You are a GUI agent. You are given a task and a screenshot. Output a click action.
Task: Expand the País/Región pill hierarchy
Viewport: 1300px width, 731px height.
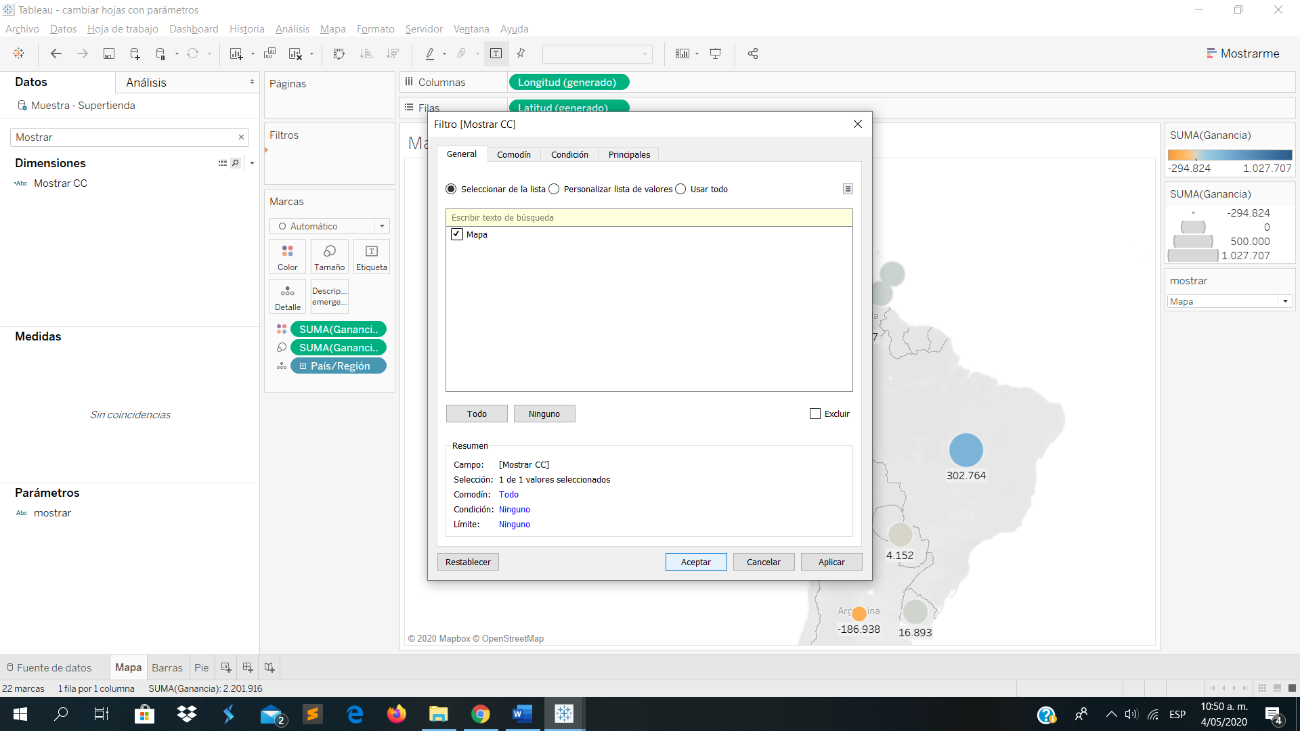tap(303, 365)
